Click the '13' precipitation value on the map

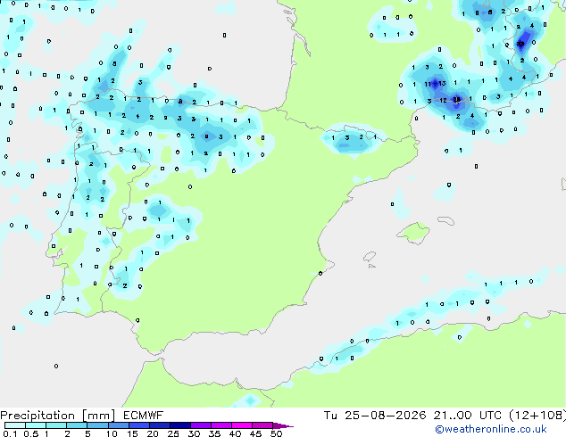coord(442,84)
